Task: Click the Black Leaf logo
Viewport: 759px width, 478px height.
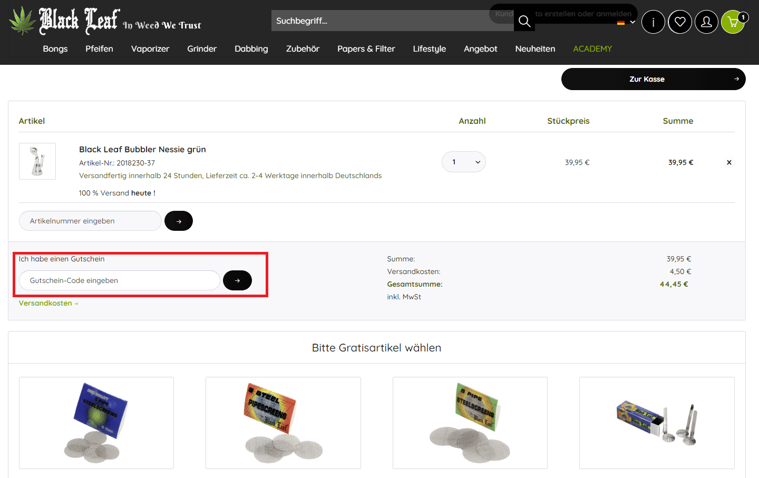Action: 105,21
